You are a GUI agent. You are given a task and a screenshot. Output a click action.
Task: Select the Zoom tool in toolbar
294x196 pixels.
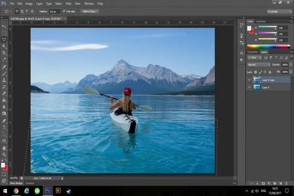(4, 155)
